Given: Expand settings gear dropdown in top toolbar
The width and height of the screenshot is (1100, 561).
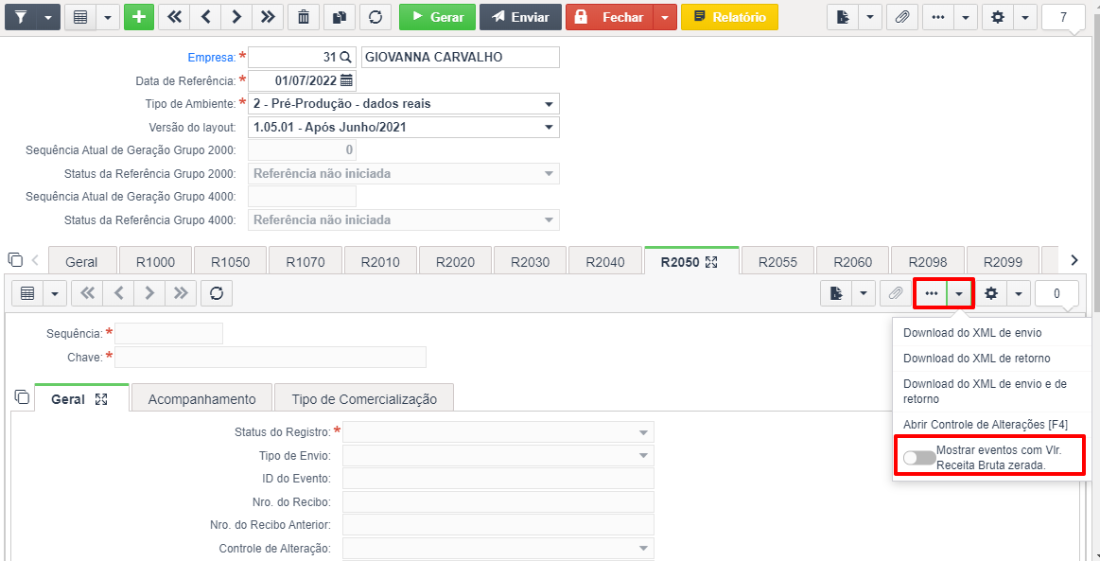Looking at the screenshot, I should 1025,18.
